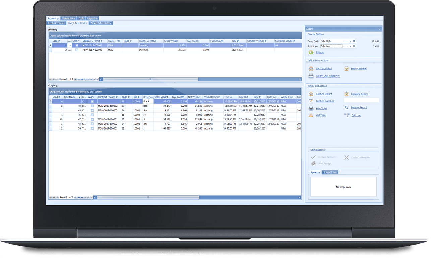Click the Print Ticket printer icon

(311, 108)
